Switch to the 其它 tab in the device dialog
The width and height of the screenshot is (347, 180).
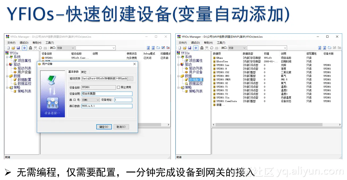(84, 72)
